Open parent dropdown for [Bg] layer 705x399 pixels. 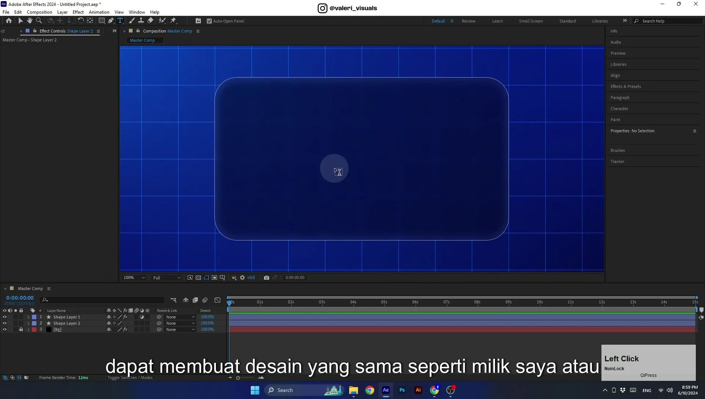pos(180,329)
